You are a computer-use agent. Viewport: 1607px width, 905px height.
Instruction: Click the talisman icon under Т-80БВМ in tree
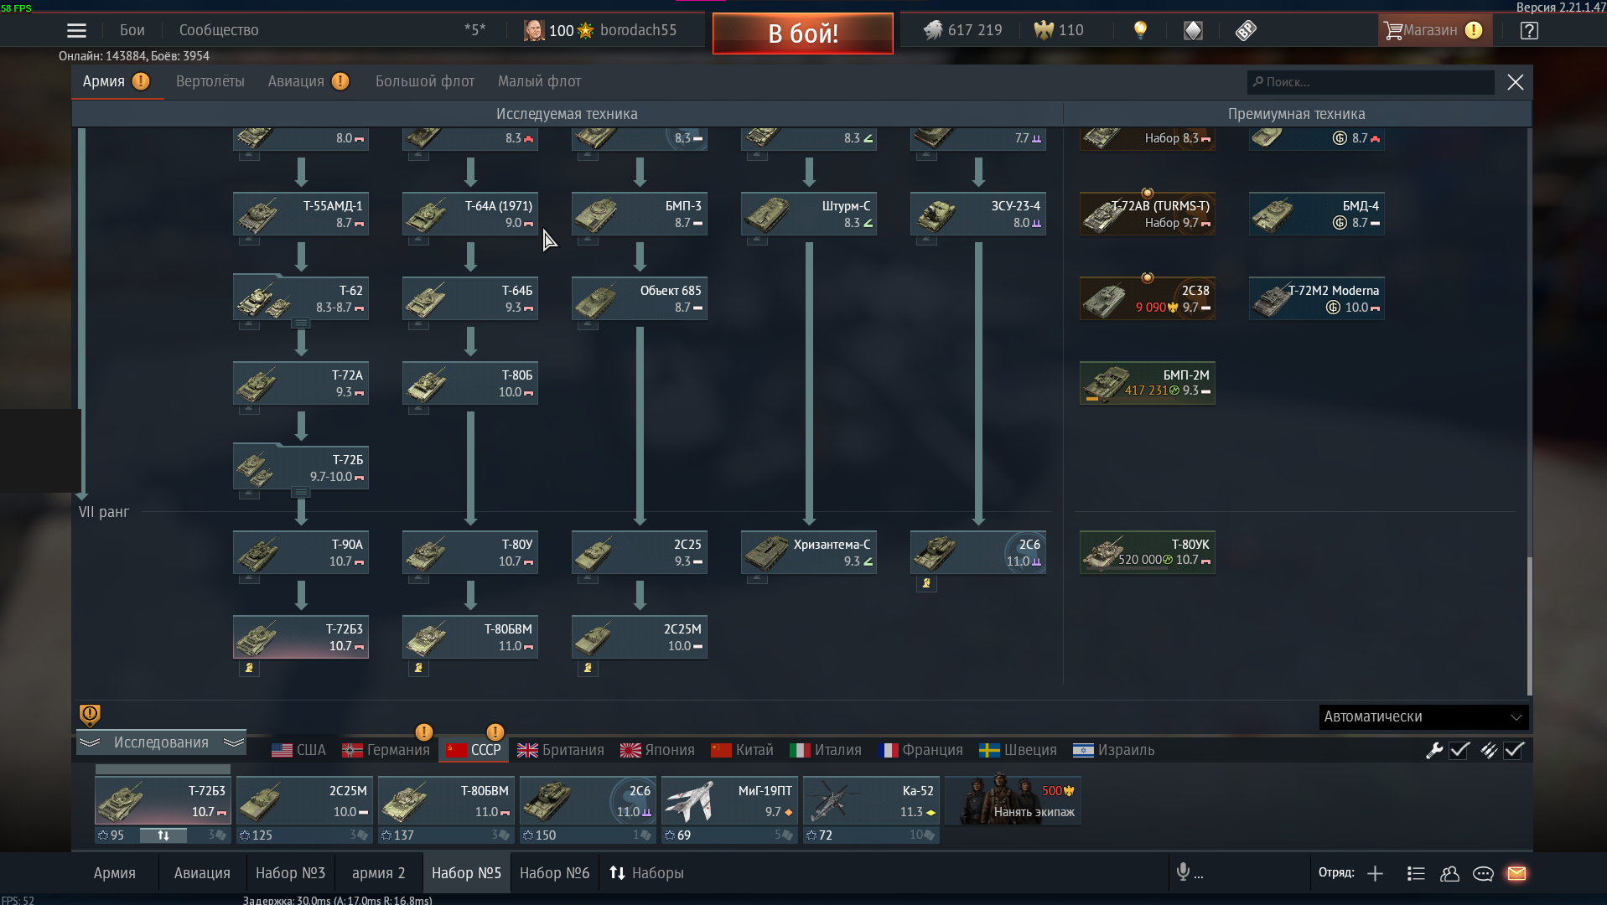pyautogui.click(x=418, y=668)
